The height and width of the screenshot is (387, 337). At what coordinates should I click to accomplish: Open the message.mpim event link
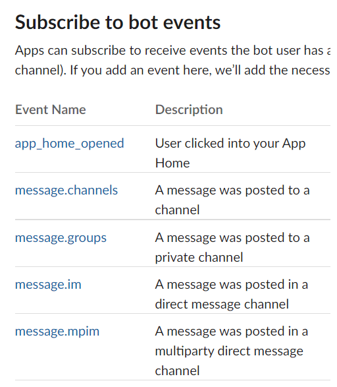coord(57,332)
